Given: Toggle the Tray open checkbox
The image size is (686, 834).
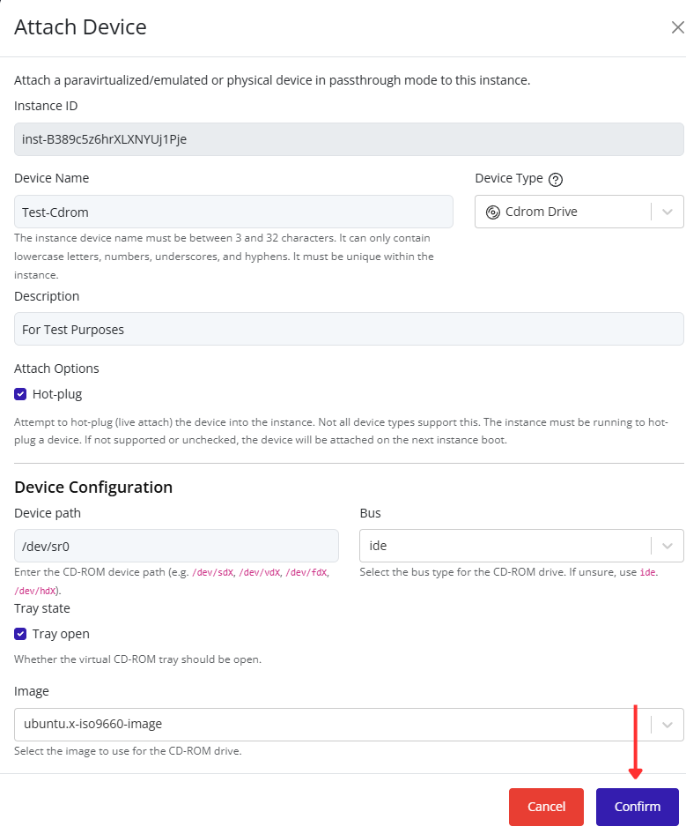Looking at the screenshot, I should 20,634.
